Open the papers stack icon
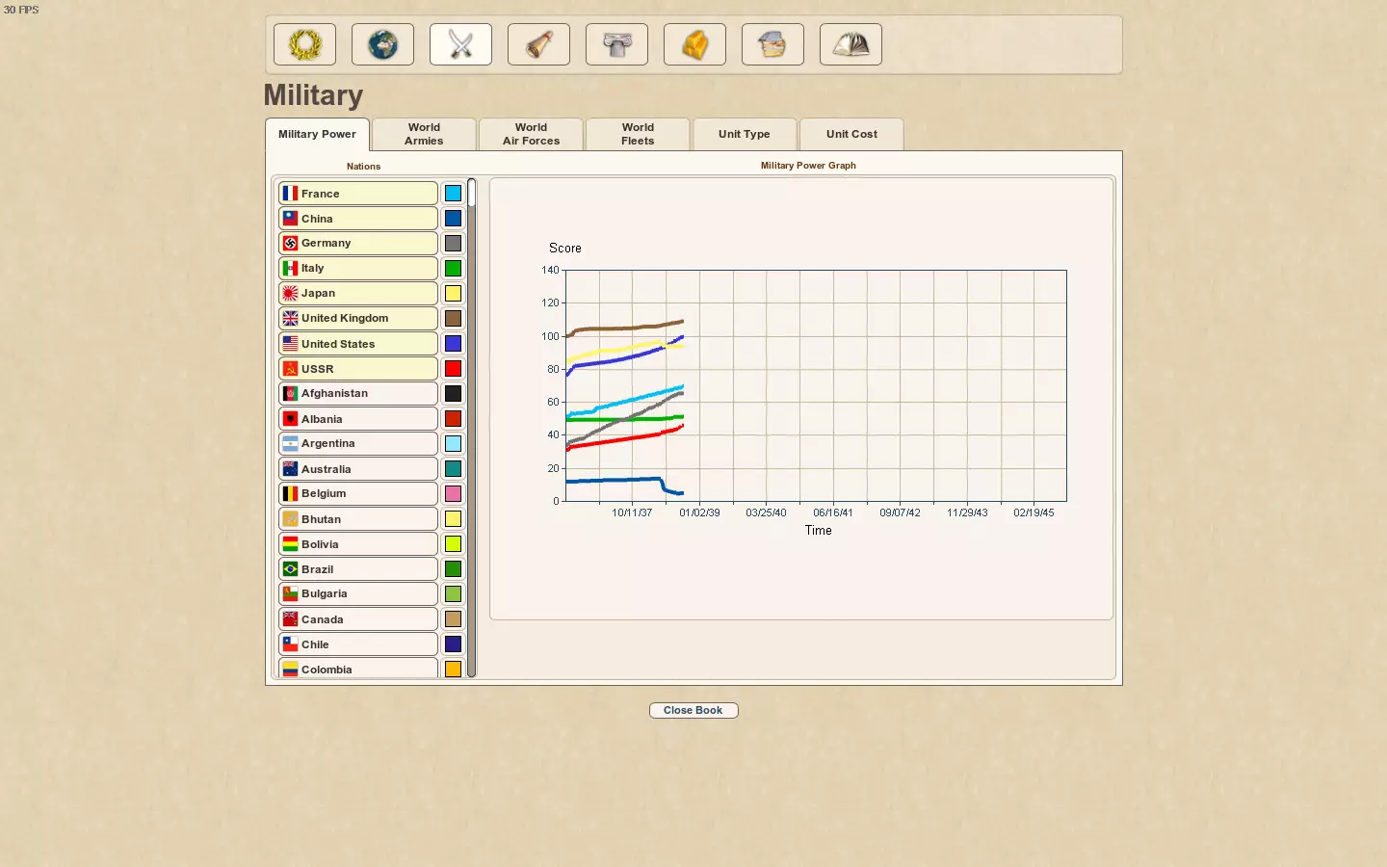This screenshot has width=1387, height=867. coord(772,44)
